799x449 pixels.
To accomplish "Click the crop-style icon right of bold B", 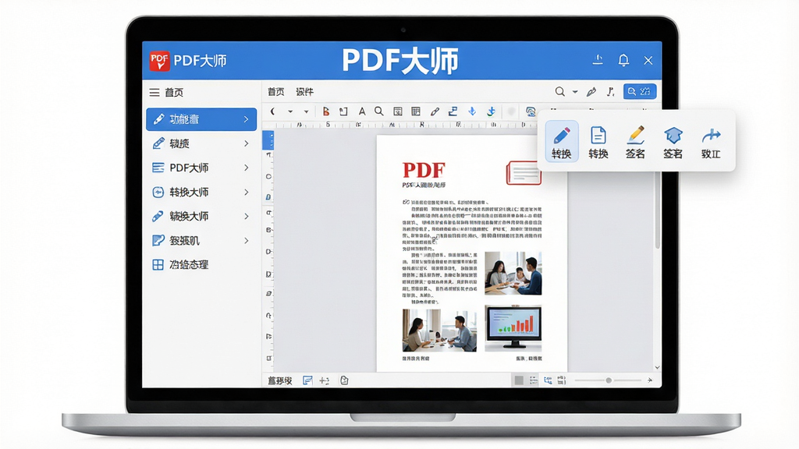I will click(x=343, y=111).
